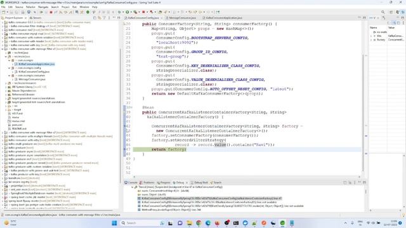
Task: Collapse the src/main/java folder node
Action: click(x=6, y=56)
